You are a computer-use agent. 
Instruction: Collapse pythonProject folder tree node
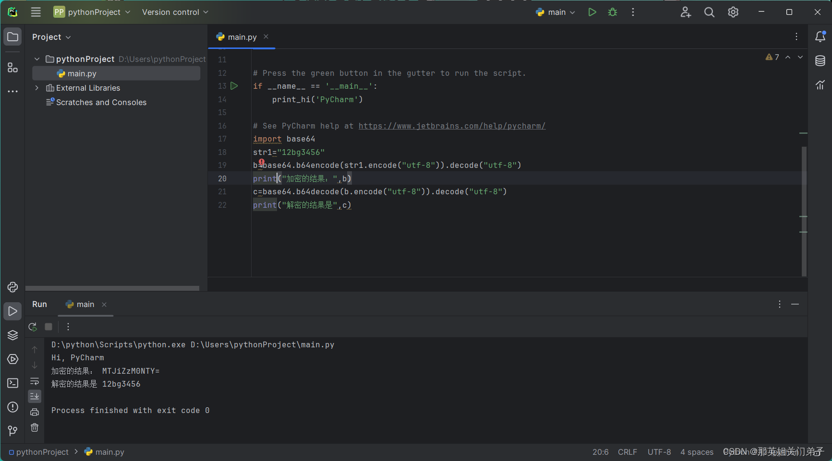(37, 59)
